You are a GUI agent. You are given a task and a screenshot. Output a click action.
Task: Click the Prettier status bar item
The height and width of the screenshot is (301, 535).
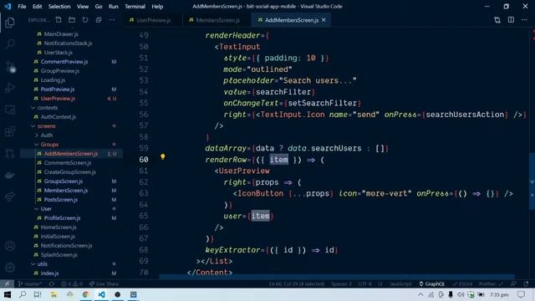click(491, 283)
